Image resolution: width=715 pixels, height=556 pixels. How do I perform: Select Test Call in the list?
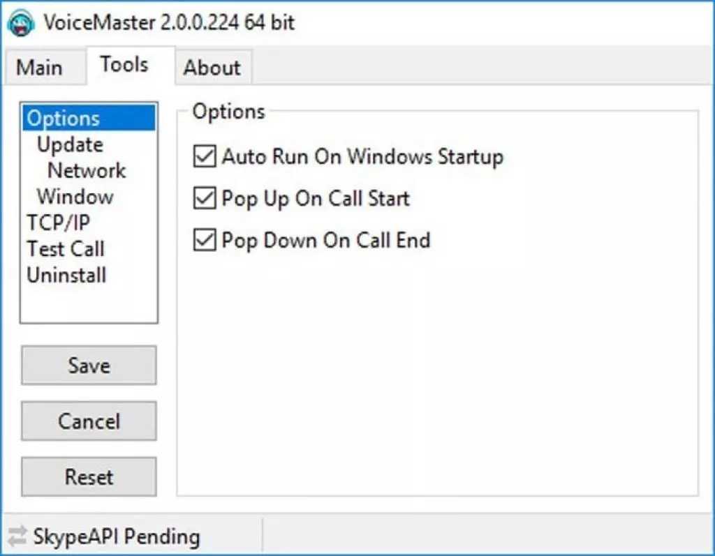(x=66, y=249)
